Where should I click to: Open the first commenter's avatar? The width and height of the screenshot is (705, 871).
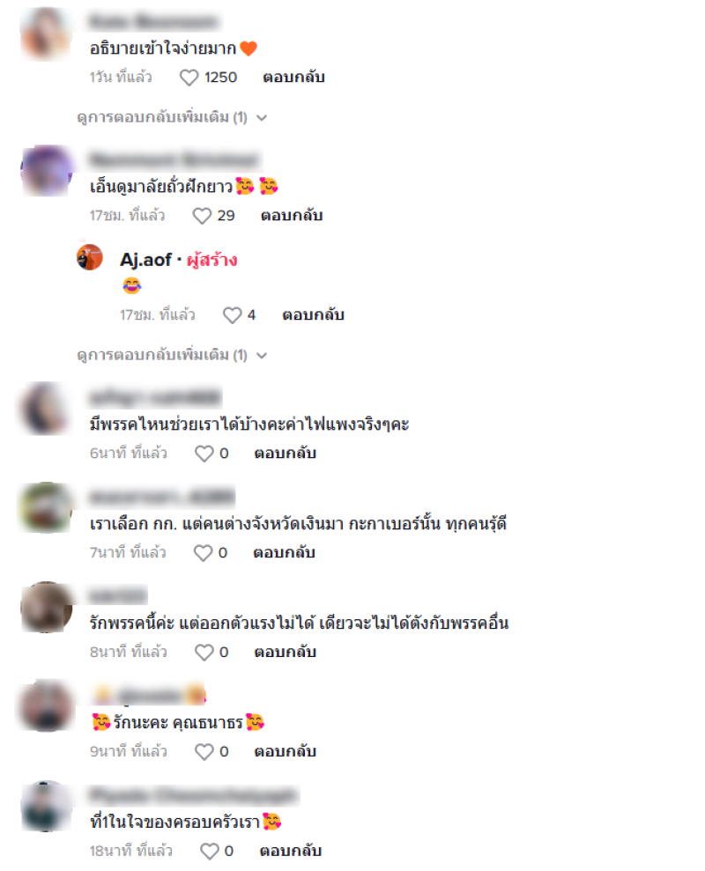click(x=46, y=33)
